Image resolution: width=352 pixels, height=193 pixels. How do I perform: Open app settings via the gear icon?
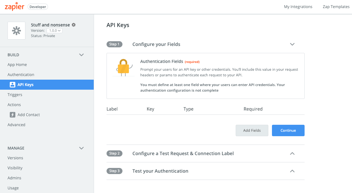[73, 25]
